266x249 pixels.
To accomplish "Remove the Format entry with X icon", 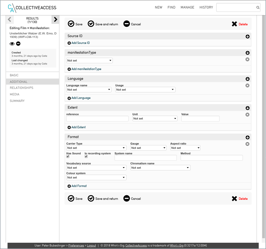I will point(247,144).
